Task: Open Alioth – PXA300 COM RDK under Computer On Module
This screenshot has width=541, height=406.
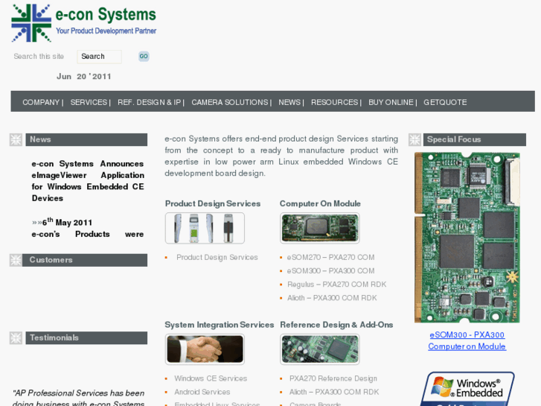Action: (x=332, y=298)
